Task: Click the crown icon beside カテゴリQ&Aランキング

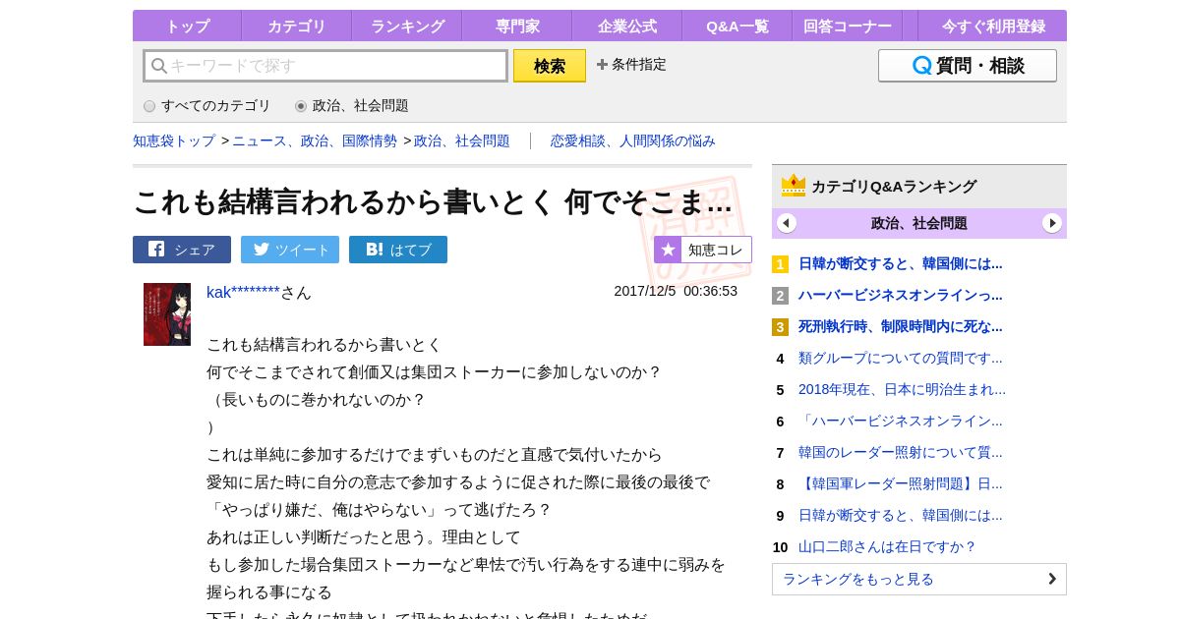Action: [x=794, y=186]
